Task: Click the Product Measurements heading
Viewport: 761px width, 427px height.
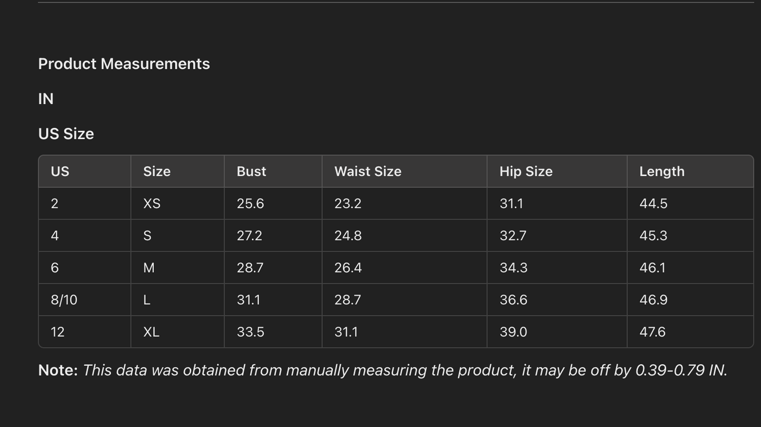Action: tap(124, 64)
